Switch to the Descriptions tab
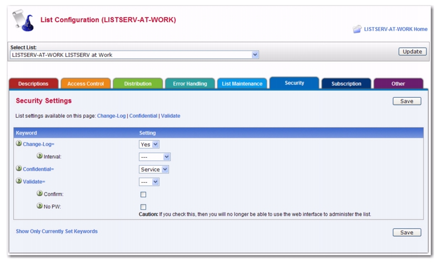Image resolution: width=438 pixels, height=264 pixels. [33, 83]
